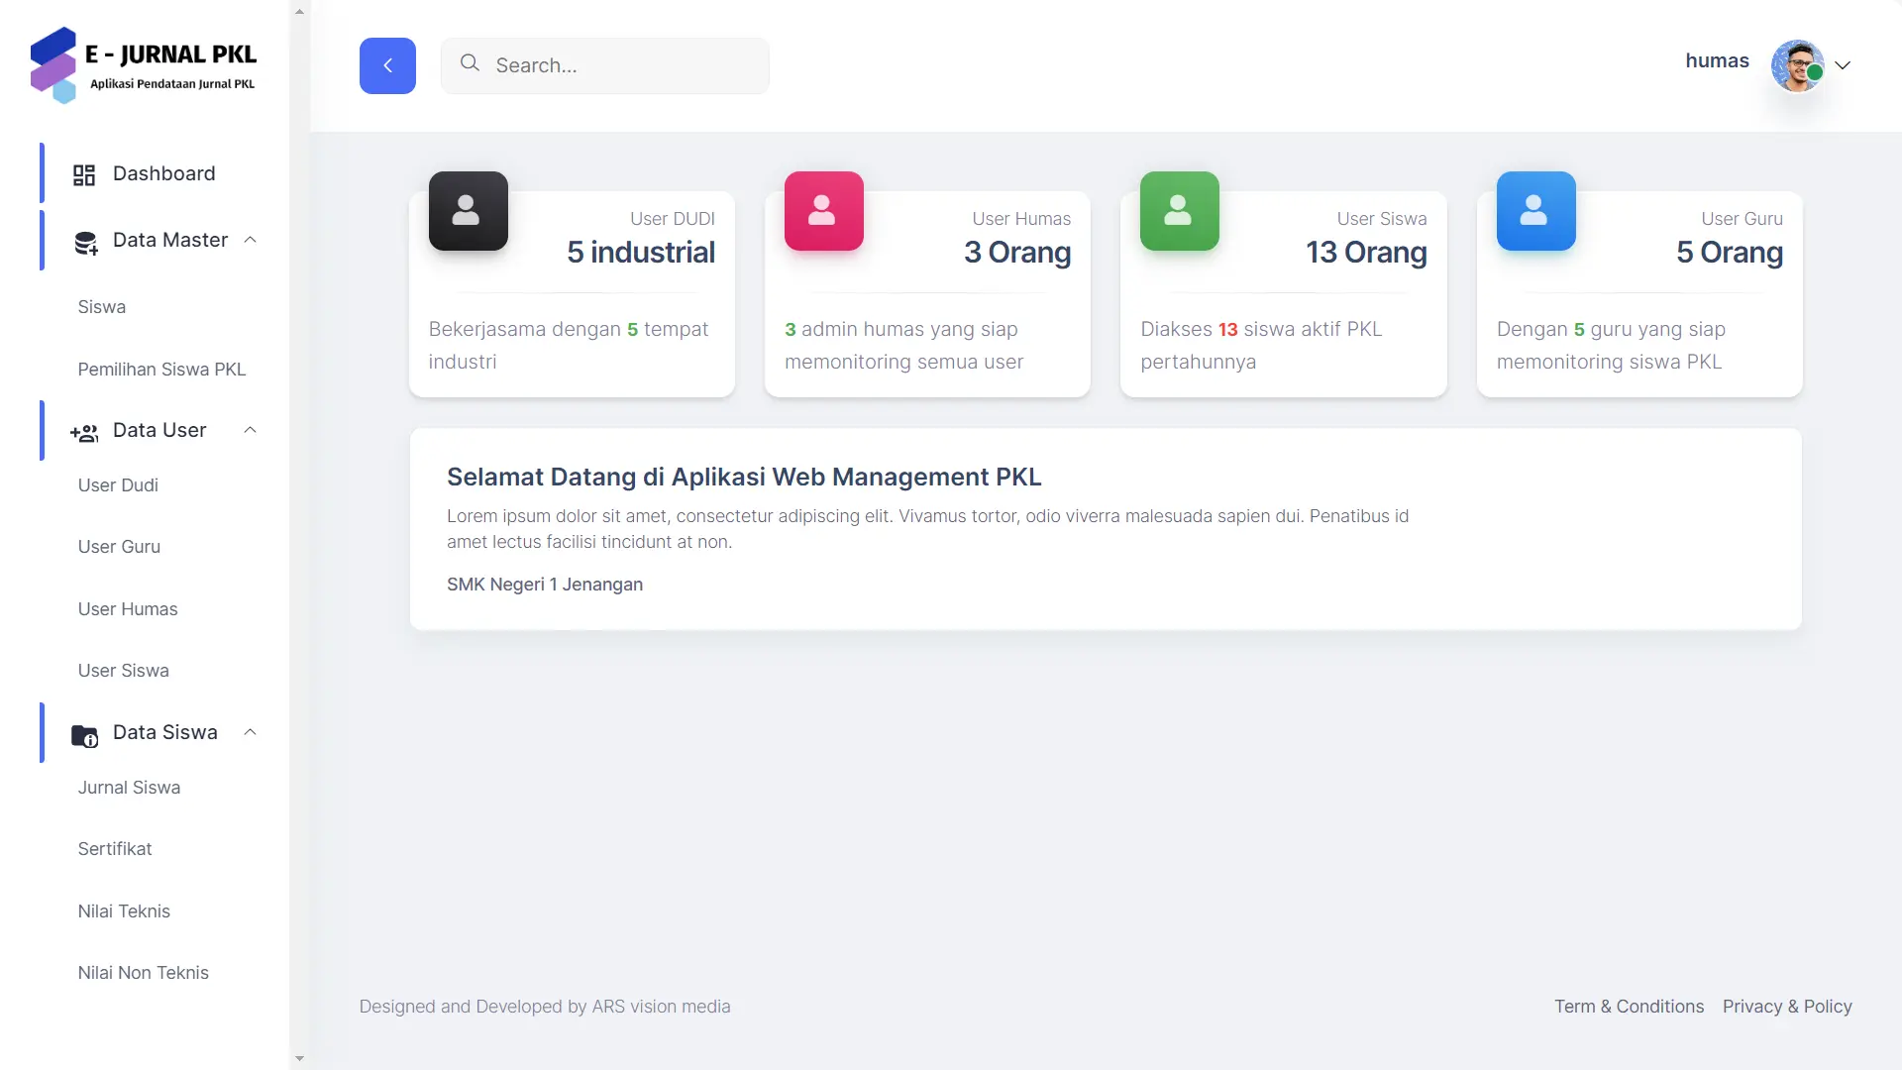Image resolution: width=1902 pixels, height=1070 pixels.
Task: Click the Data Siswa folder icon
Action: (x=84, y=735)
